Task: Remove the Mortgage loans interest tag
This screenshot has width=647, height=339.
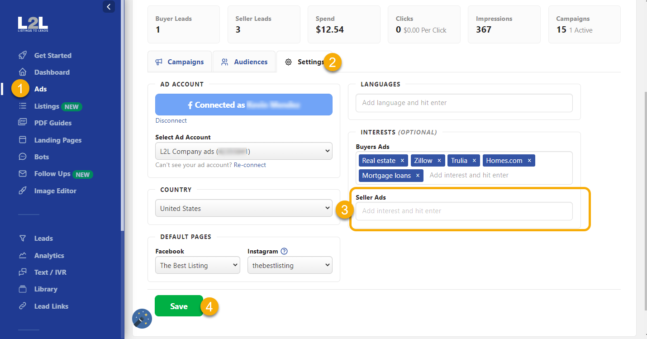Action: click(418, 176)
